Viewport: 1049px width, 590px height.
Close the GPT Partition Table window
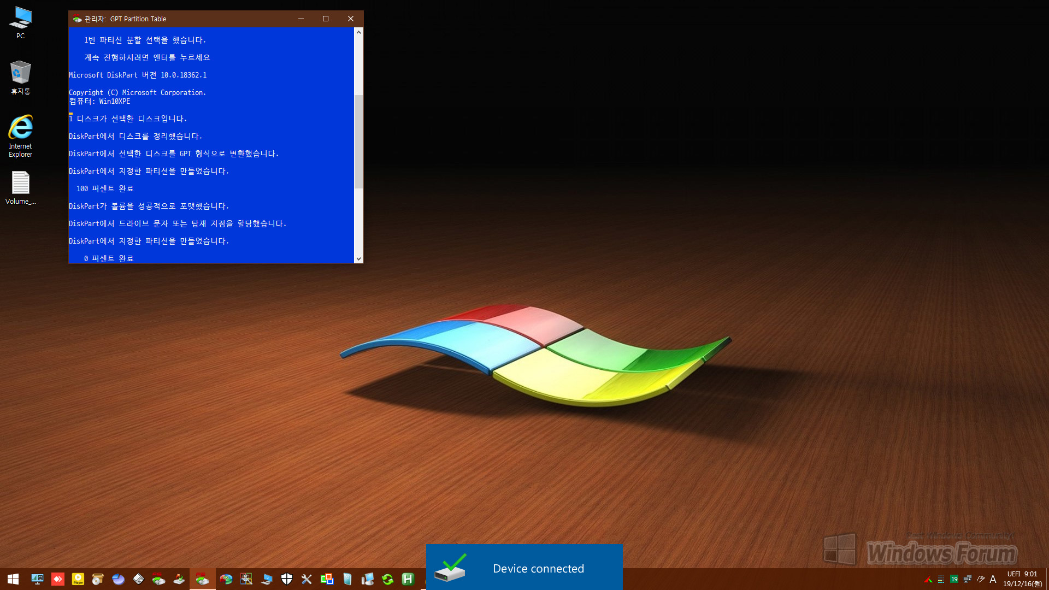(351, 19)
